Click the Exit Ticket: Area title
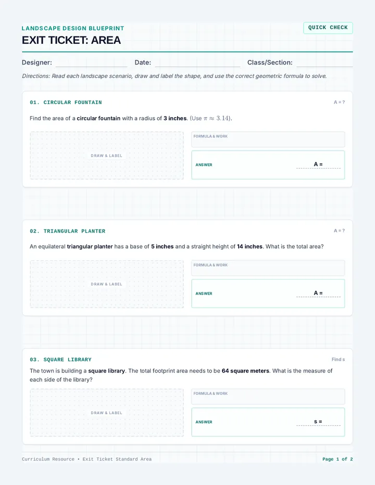Image resolution: width=375 pixels, height=485 pixels. tap(71, 40)
